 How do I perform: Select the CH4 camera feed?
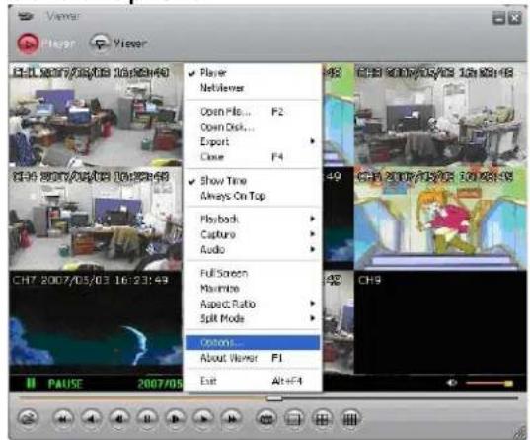(96, 219)
